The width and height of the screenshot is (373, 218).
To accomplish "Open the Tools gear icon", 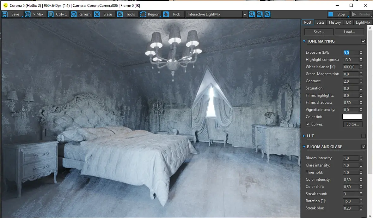I will (x=120, y=14).
